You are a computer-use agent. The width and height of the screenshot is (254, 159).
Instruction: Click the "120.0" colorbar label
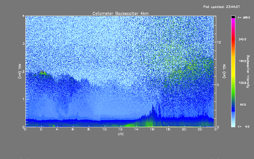coord(243,83)
